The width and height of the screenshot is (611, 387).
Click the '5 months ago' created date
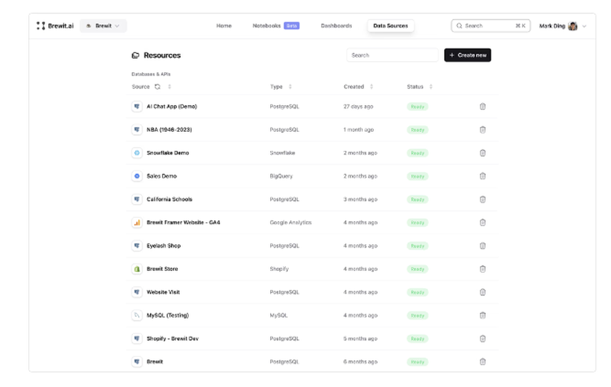(x=360, y=338)
